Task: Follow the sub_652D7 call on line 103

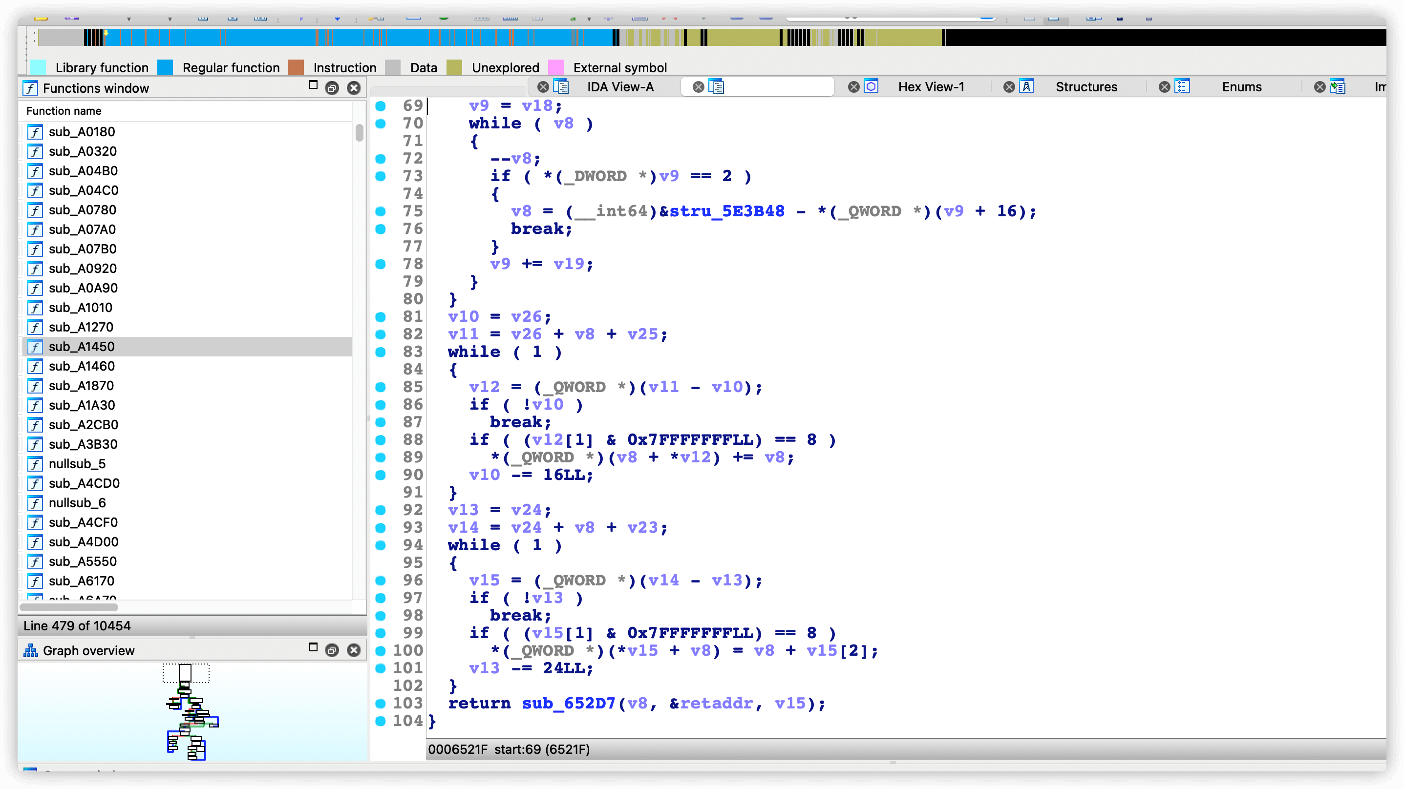Action: pos(569,704)
